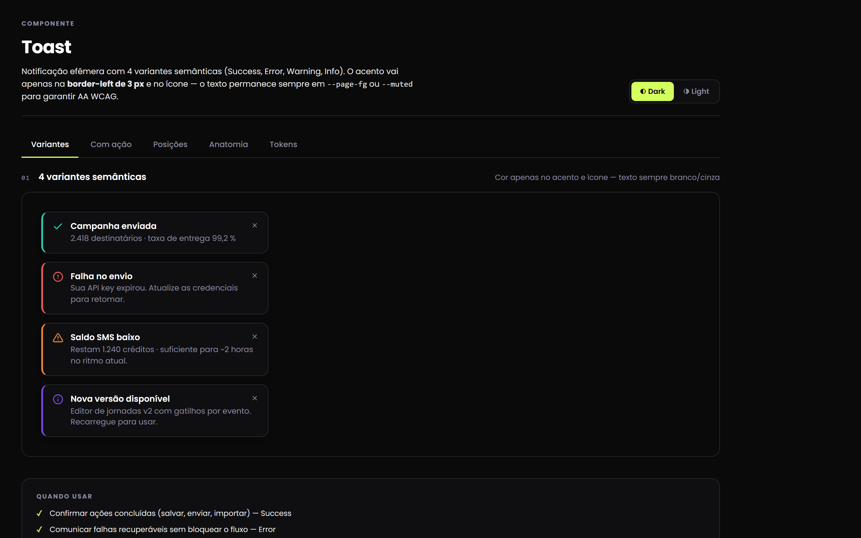Open the Anatomia tab

click(x=228, y=144)
